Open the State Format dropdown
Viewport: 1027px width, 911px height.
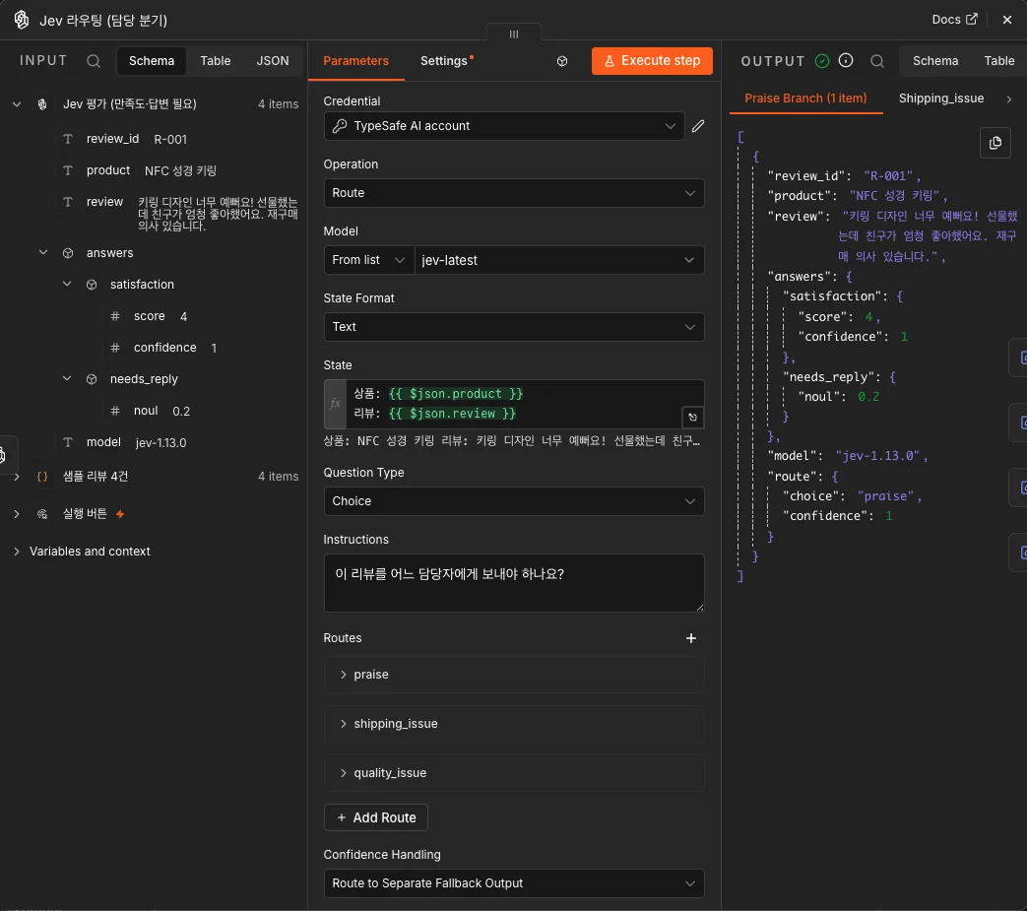tap(514, 327)
